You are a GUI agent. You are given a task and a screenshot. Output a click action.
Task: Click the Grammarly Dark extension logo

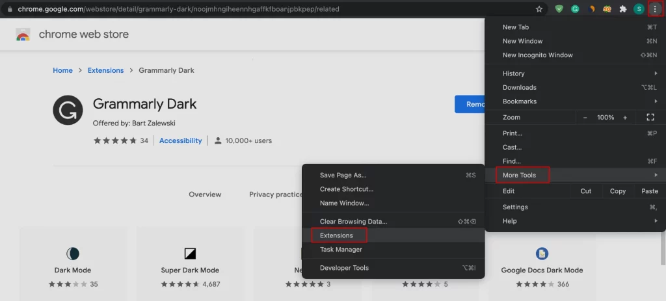coord(68,110)
